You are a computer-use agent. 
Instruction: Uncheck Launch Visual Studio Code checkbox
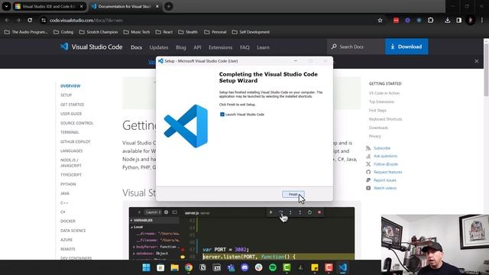222,115
